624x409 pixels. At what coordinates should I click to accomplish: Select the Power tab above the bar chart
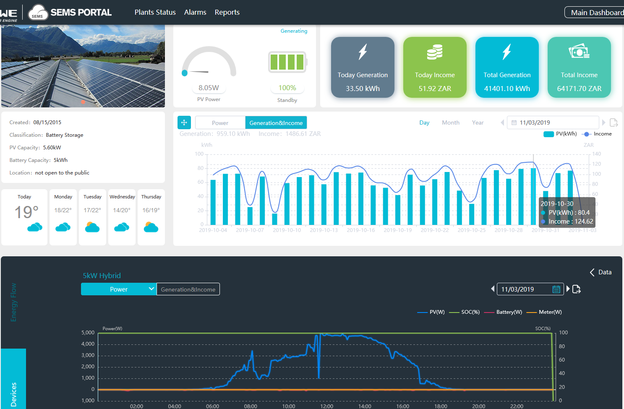[x=220, y=122]
